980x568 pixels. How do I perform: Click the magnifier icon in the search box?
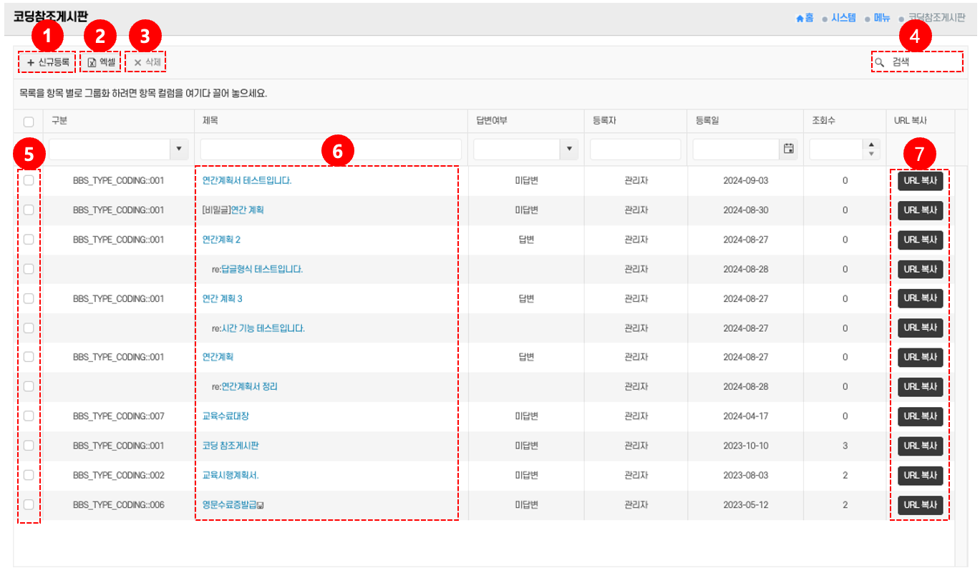pyautogui.click(x=880, y=62)
